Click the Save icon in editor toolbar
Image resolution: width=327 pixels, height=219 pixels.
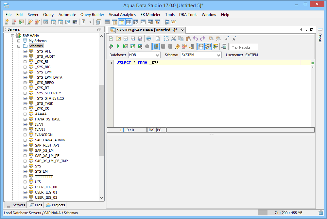tap(126, 39)
